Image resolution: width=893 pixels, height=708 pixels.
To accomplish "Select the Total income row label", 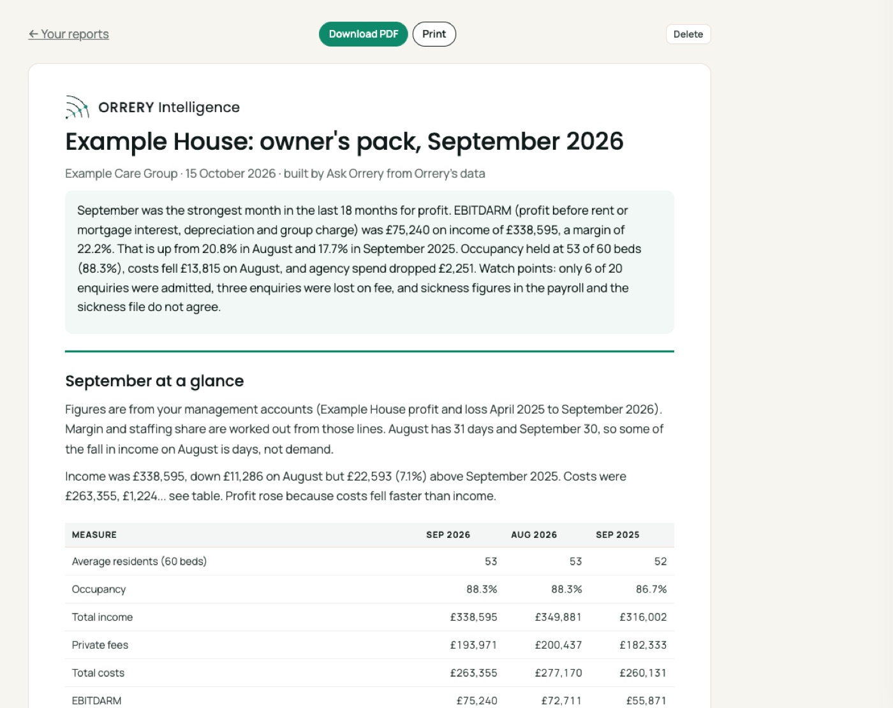I will [x=102, y=618].
